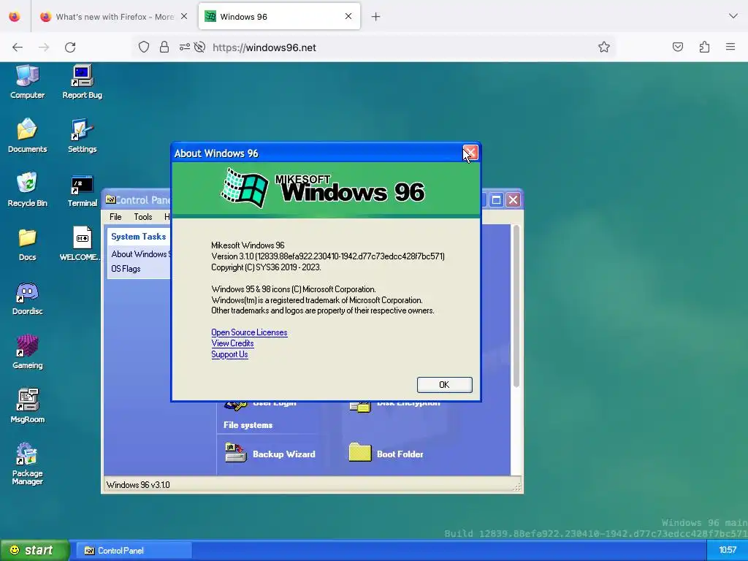This screenshot has width=748, height=561.
Task: Open the Tools menu in Control Panel
Action: point(142,216)
